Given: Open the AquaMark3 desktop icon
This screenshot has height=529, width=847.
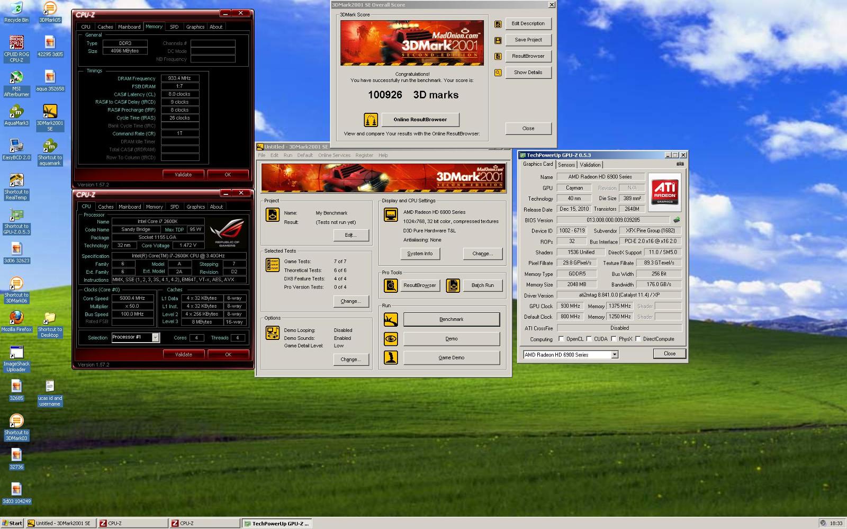Looking at the screenshot, I should tap(16, 115).
